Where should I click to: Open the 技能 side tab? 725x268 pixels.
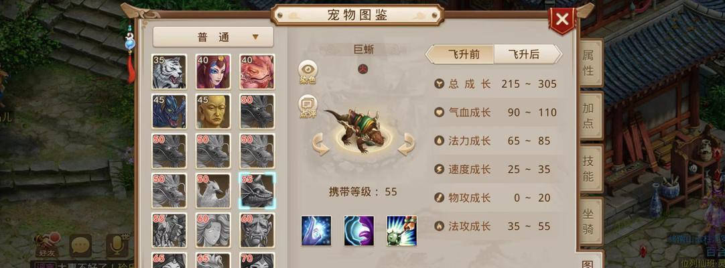point(588,169)
